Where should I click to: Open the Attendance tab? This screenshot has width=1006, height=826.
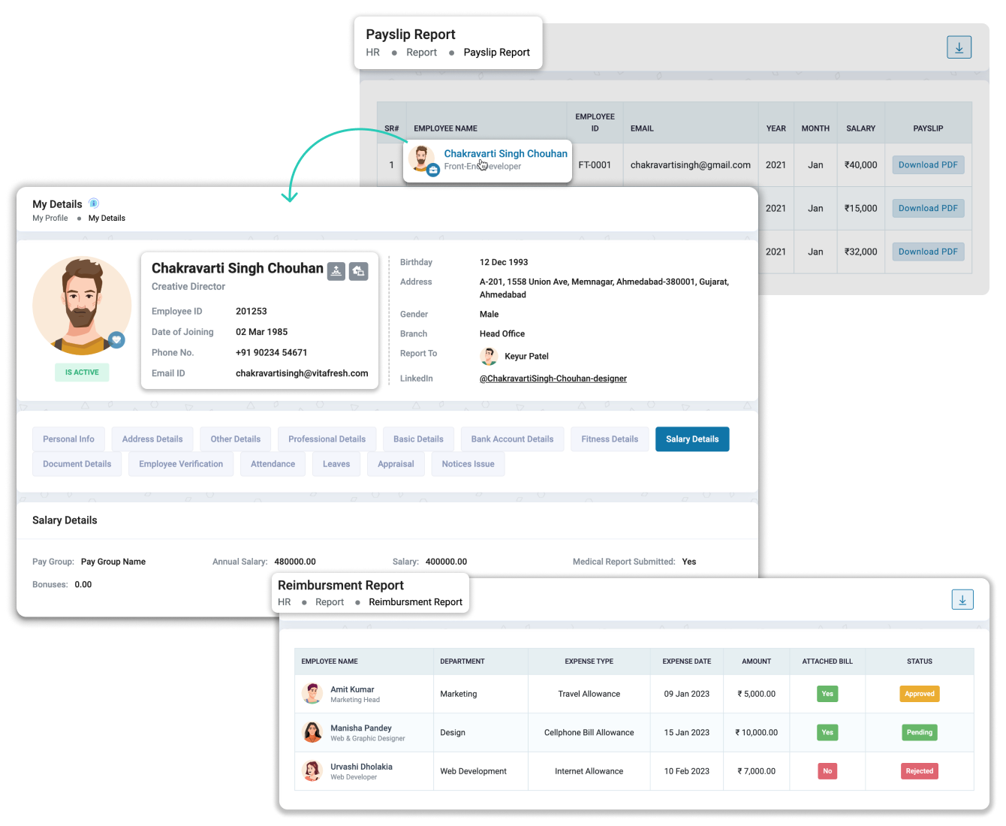[273, 463]
